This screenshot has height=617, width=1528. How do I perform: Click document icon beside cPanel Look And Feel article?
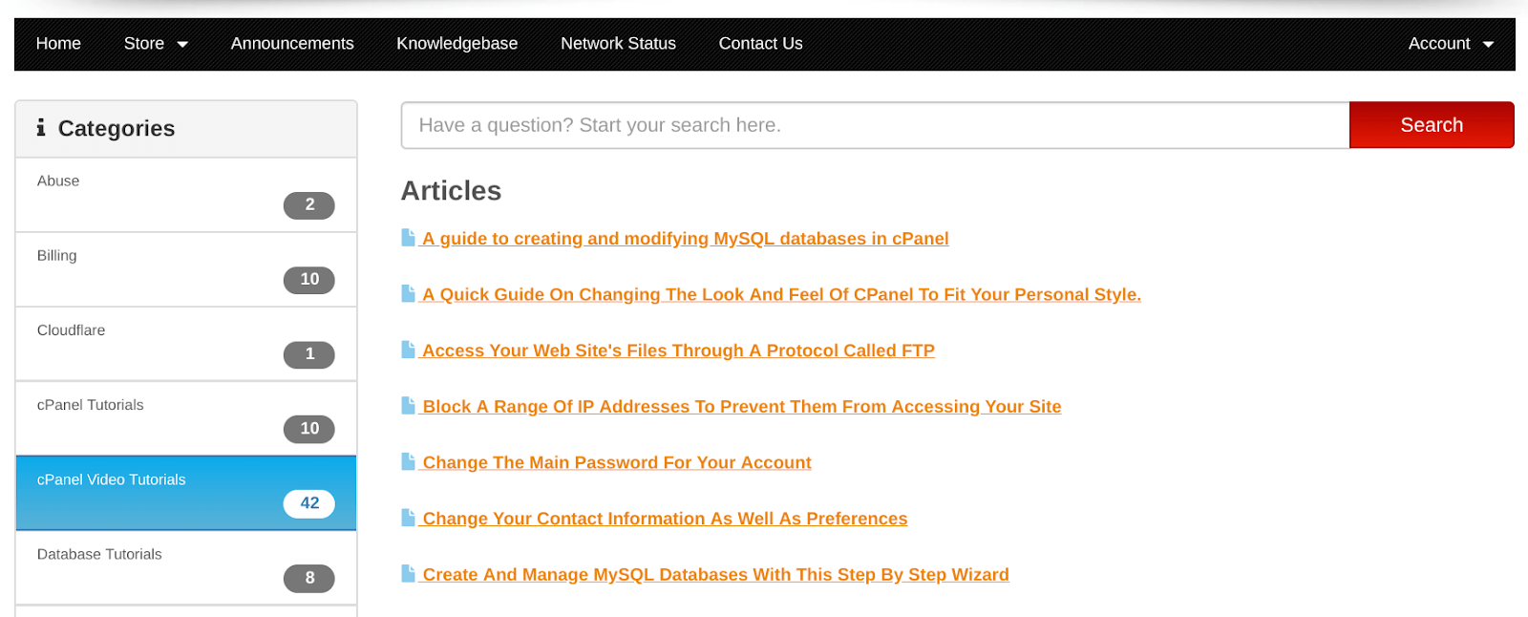click(408, 293)
